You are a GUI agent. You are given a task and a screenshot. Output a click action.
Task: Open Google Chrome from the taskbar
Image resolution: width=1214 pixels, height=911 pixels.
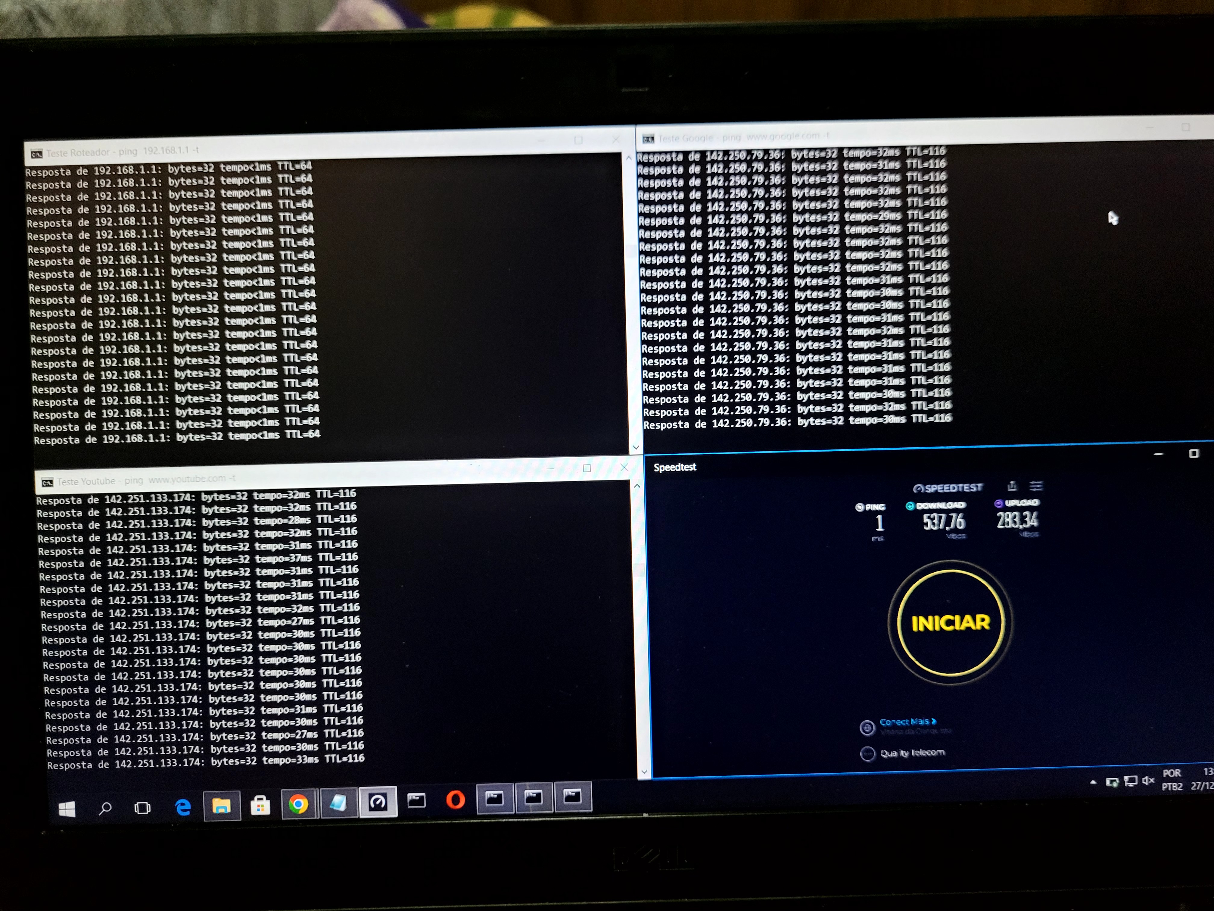pos(299,804)
